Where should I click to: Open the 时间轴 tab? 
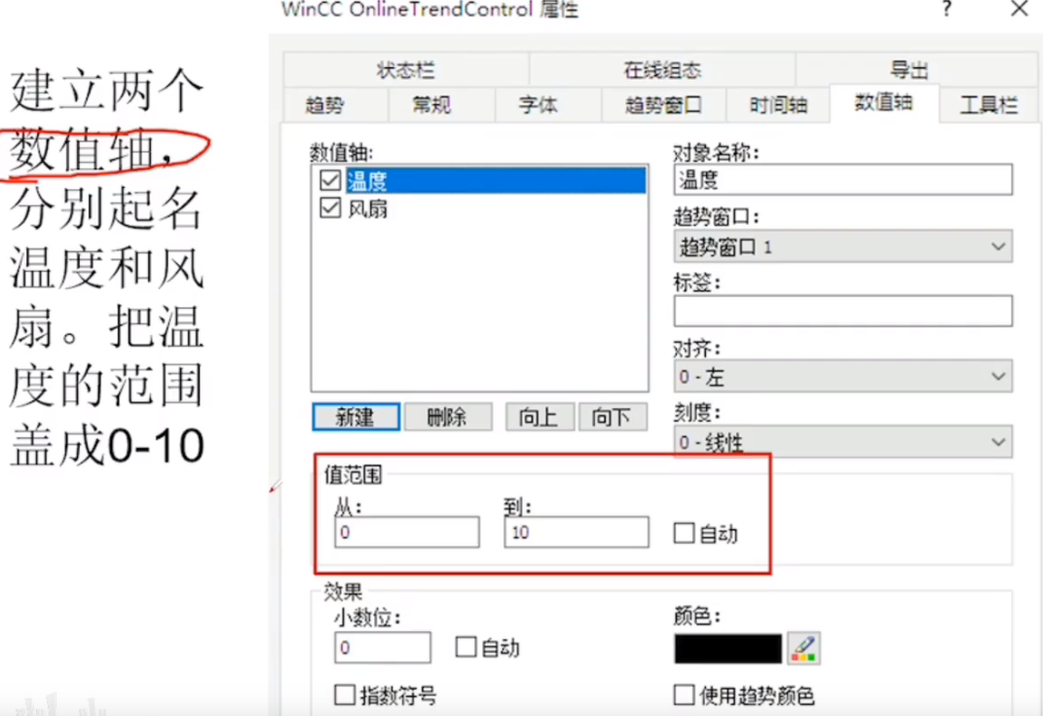click(778, 104)
